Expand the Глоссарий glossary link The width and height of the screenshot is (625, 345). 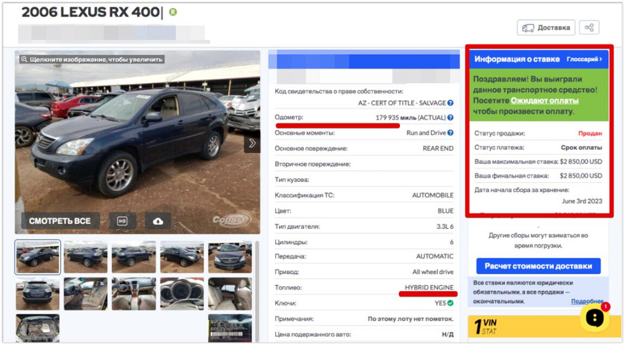(584, 59)
